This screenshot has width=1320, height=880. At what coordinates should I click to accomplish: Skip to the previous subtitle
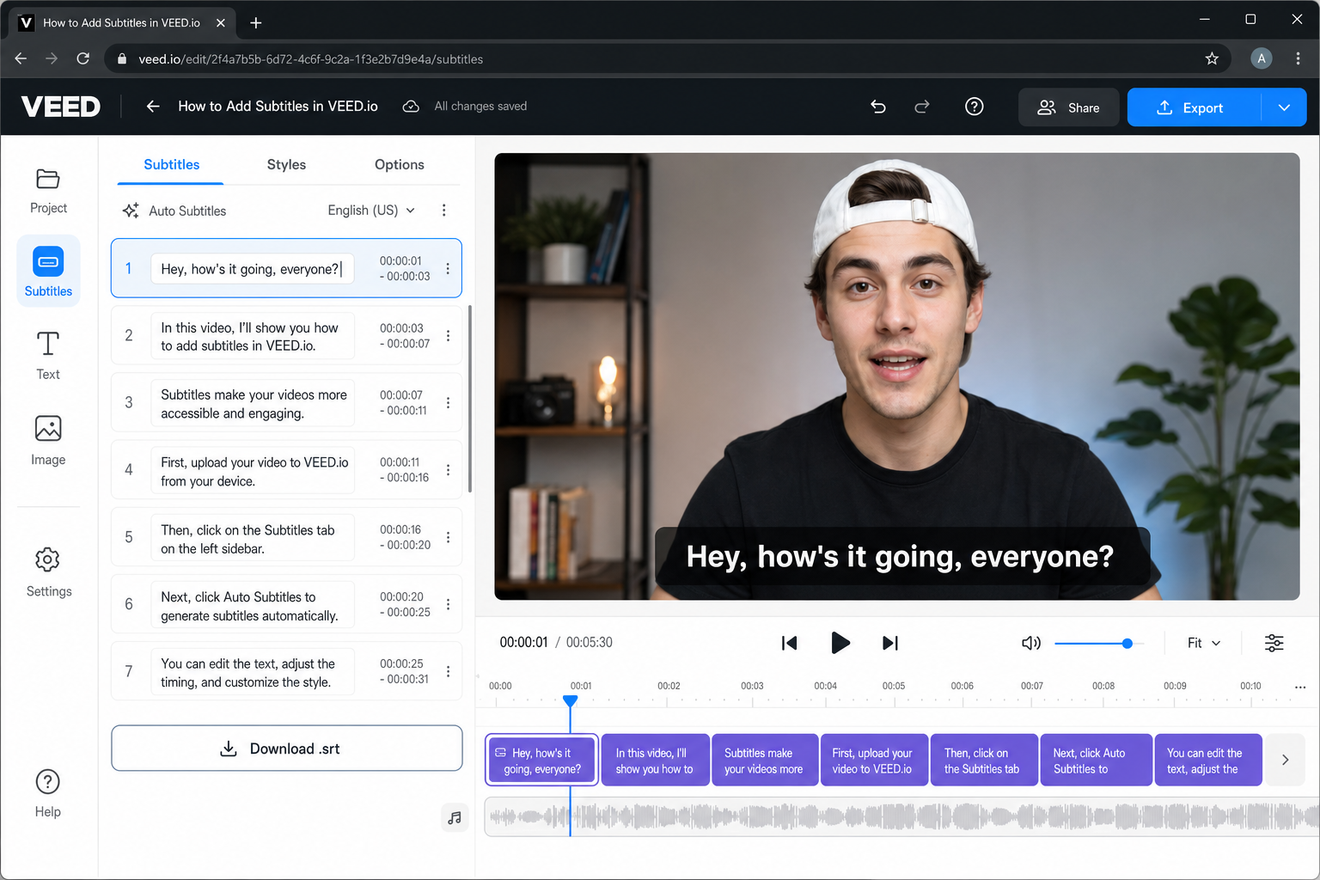(x=789, y=643)
